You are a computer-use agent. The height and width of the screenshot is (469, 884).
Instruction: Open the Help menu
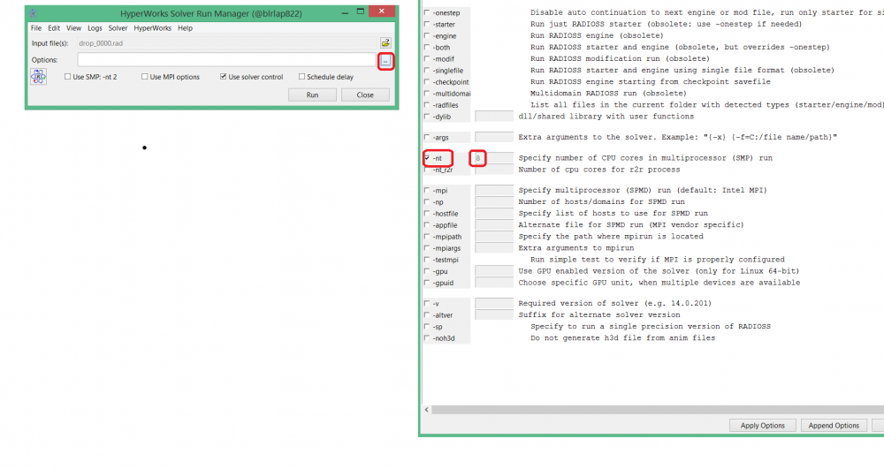(x=185, y=28)
